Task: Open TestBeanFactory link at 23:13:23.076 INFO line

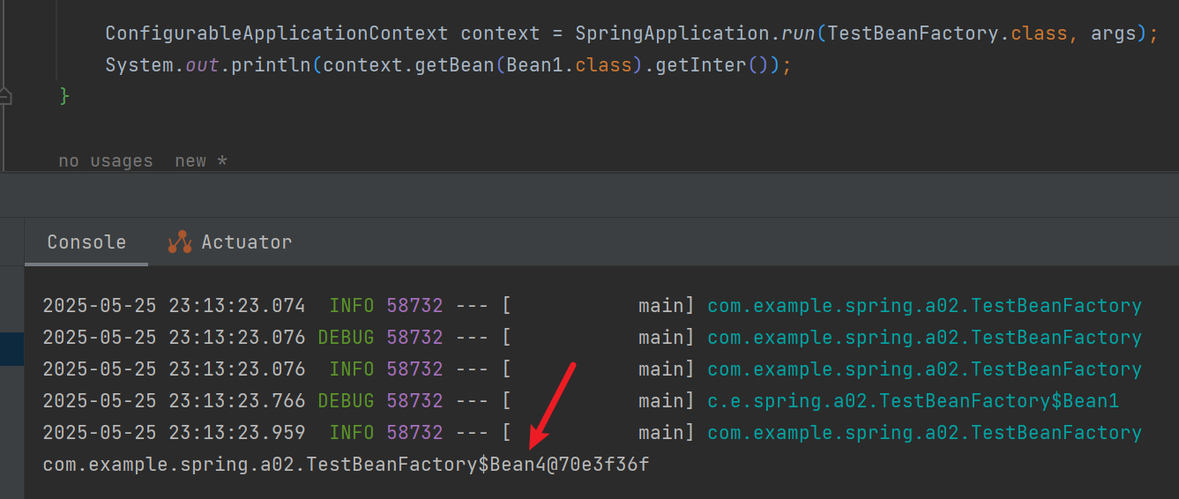Action: [924, 369]
